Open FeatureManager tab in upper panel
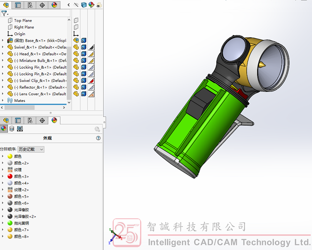The image size is (312, 250). [6, 5]
